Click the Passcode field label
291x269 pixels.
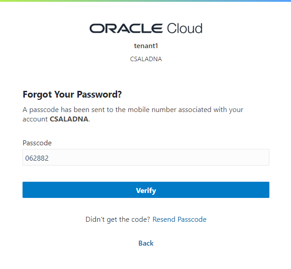pyautogui.click(x=37, y=143)
